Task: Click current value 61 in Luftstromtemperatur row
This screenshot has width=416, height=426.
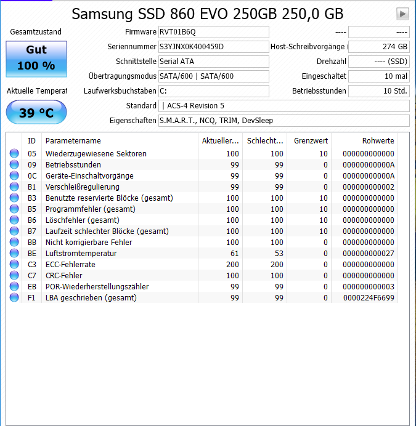Action: [x=235, y=253]
